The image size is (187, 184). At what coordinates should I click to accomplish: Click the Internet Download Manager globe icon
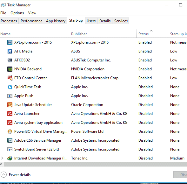pos(10,158)
